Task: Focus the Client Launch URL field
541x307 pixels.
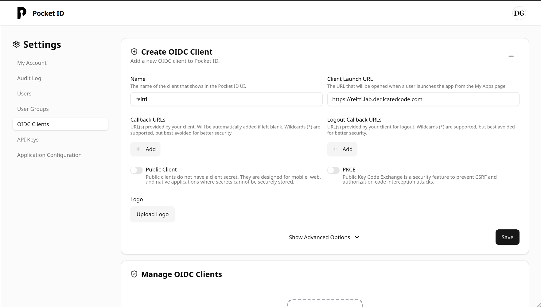Action: point(423,99)
